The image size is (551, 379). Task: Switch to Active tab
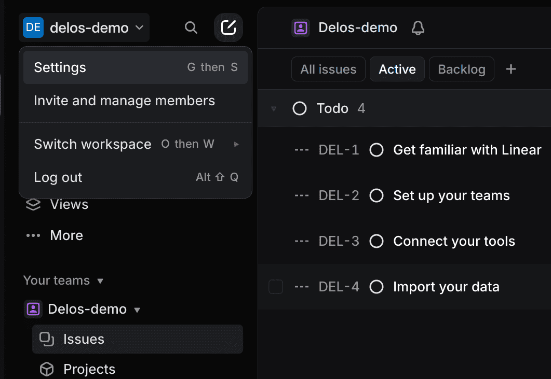click(x=397, y=69)
